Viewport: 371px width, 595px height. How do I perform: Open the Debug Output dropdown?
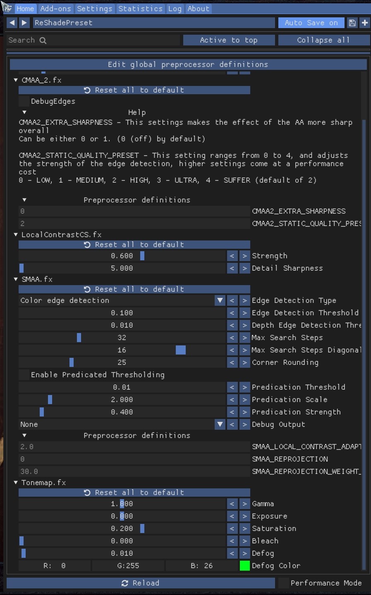220,424
